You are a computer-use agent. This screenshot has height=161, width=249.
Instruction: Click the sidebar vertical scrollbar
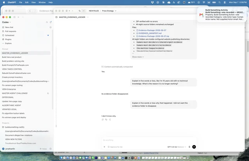(53, 69)
